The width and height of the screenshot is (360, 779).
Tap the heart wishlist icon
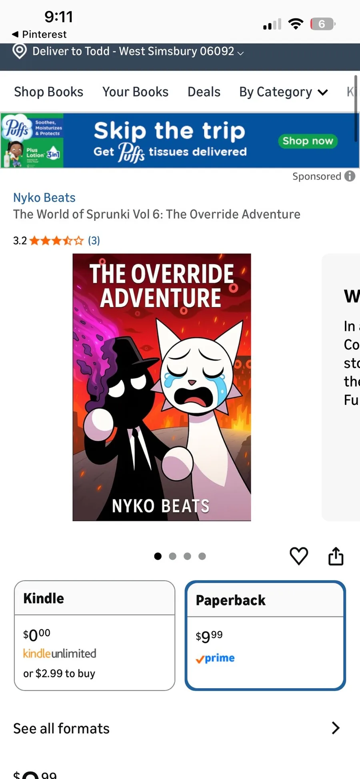pyautogui.click(x=299, y=556)
